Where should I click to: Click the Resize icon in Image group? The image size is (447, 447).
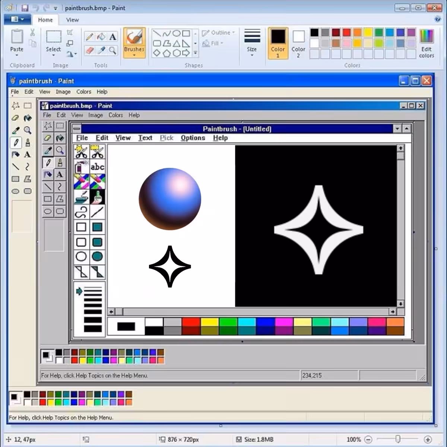pos(70,43)
